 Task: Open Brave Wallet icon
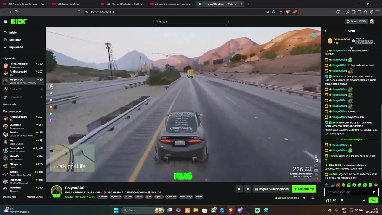click(x=360, y=12)
